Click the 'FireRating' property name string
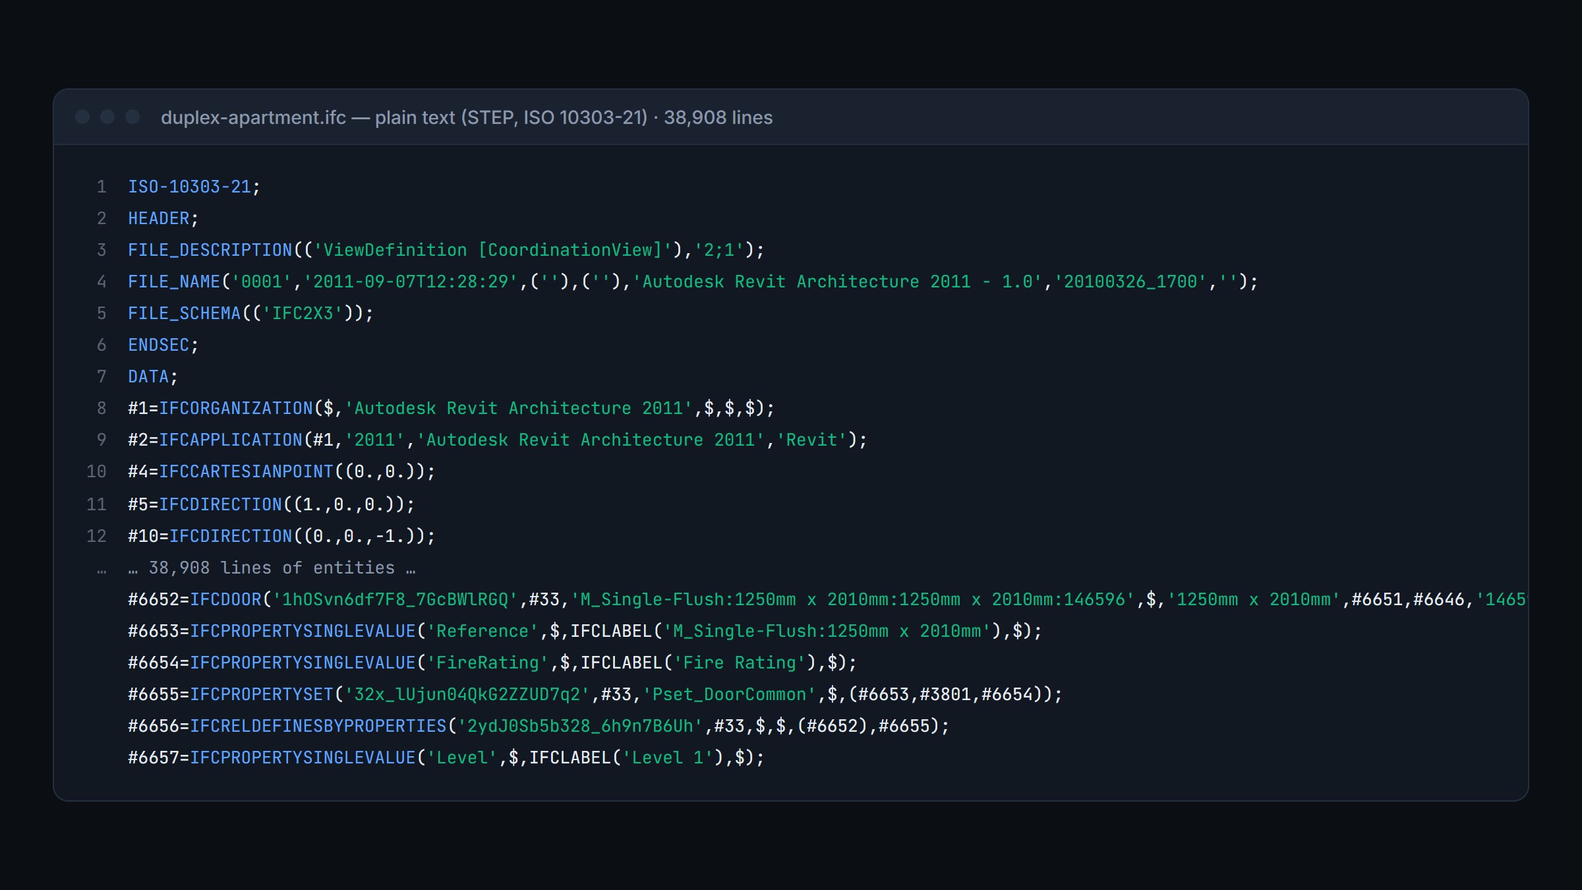Screen dimensions: 1582x890 point(488,663)
